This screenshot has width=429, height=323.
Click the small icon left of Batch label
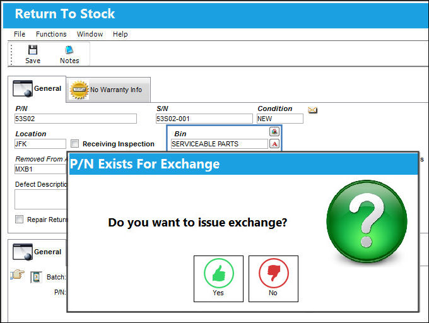point(36,277)
